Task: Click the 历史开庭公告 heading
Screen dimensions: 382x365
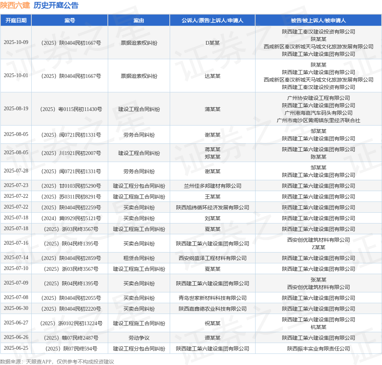Action: click(56, 5)
